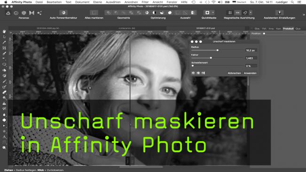Screen dimensions: 306x172
Task: Switch to the Anp. panel tab
Action: pyautogui.click(x=271, y=29)
